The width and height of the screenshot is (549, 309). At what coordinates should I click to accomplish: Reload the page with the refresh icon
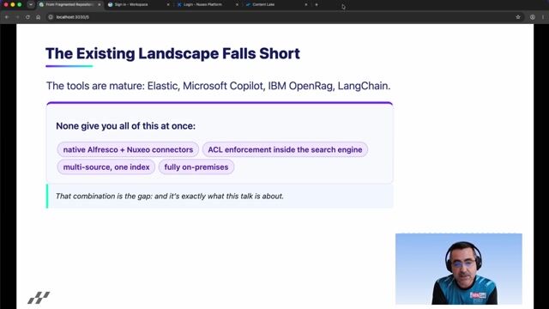[27, 17]
